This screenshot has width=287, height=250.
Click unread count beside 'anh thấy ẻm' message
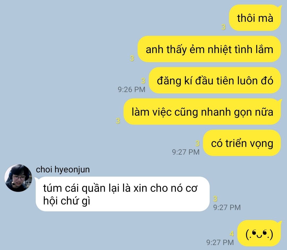(x=132, y=58)
